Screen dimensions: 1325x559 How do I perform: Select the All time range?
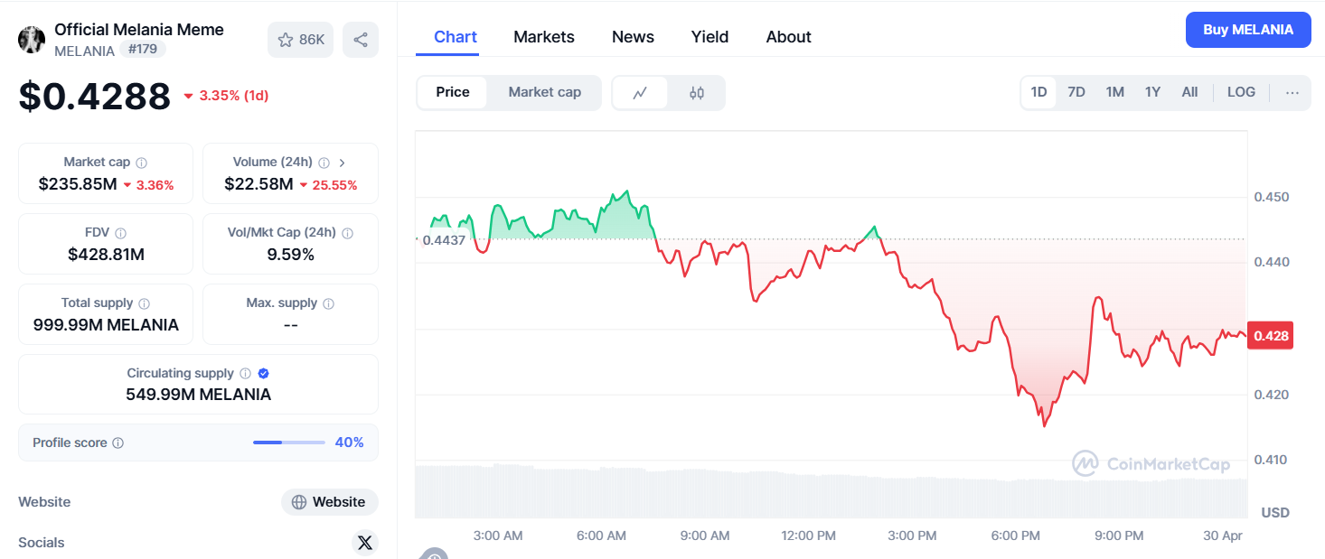(x=1189, y=92)
